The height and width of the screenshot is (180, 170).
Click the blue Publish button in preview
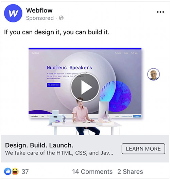[137, 116]
